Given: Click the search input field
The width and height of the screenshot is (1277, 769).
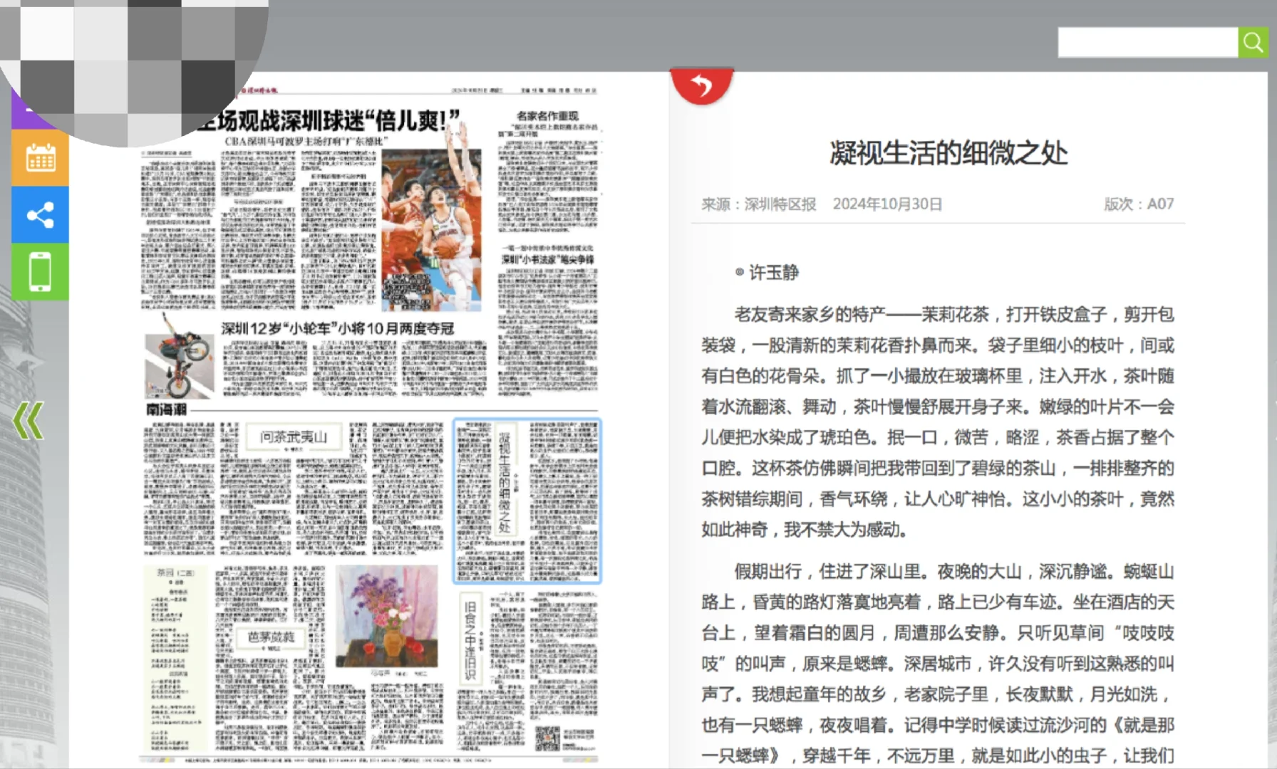Looking at the screenshot, I should pos(1148,43).
